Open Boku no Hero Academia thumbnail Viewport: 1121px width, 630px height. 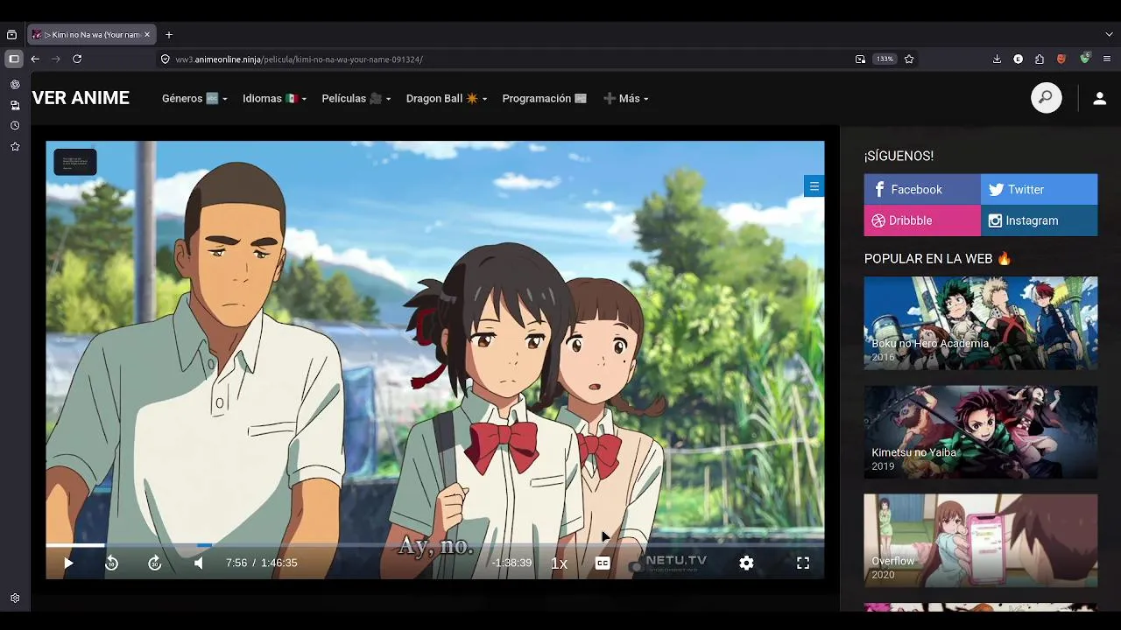981,323
